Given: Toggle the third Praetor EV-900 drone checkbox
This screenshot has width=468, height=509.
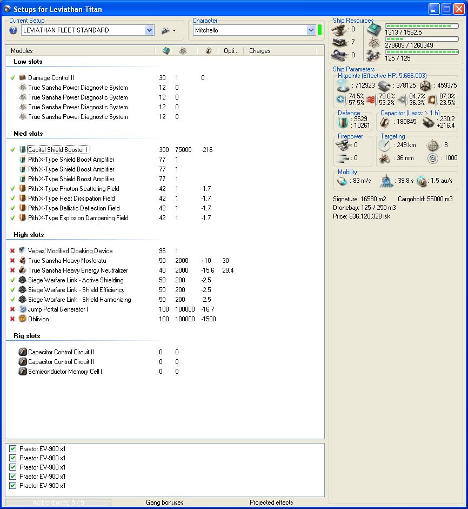Looking at the screenshot, I should coord(13,467).
